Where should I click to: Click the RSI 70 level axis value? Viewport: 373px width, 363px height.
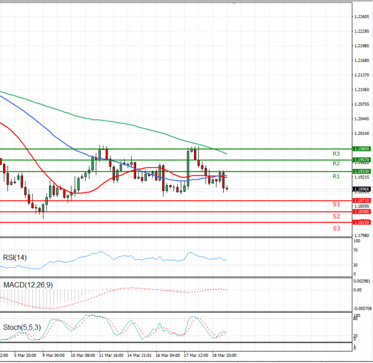pyautogui.click(x=356, y=250)
